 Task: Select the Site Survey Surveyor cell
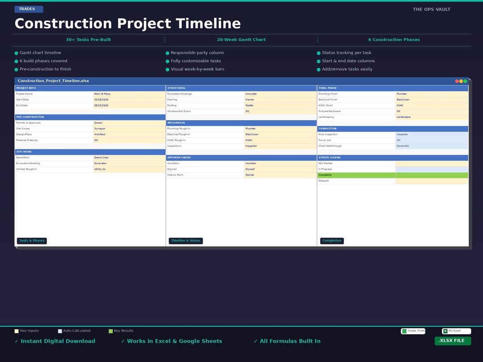[x=129, y=129]
